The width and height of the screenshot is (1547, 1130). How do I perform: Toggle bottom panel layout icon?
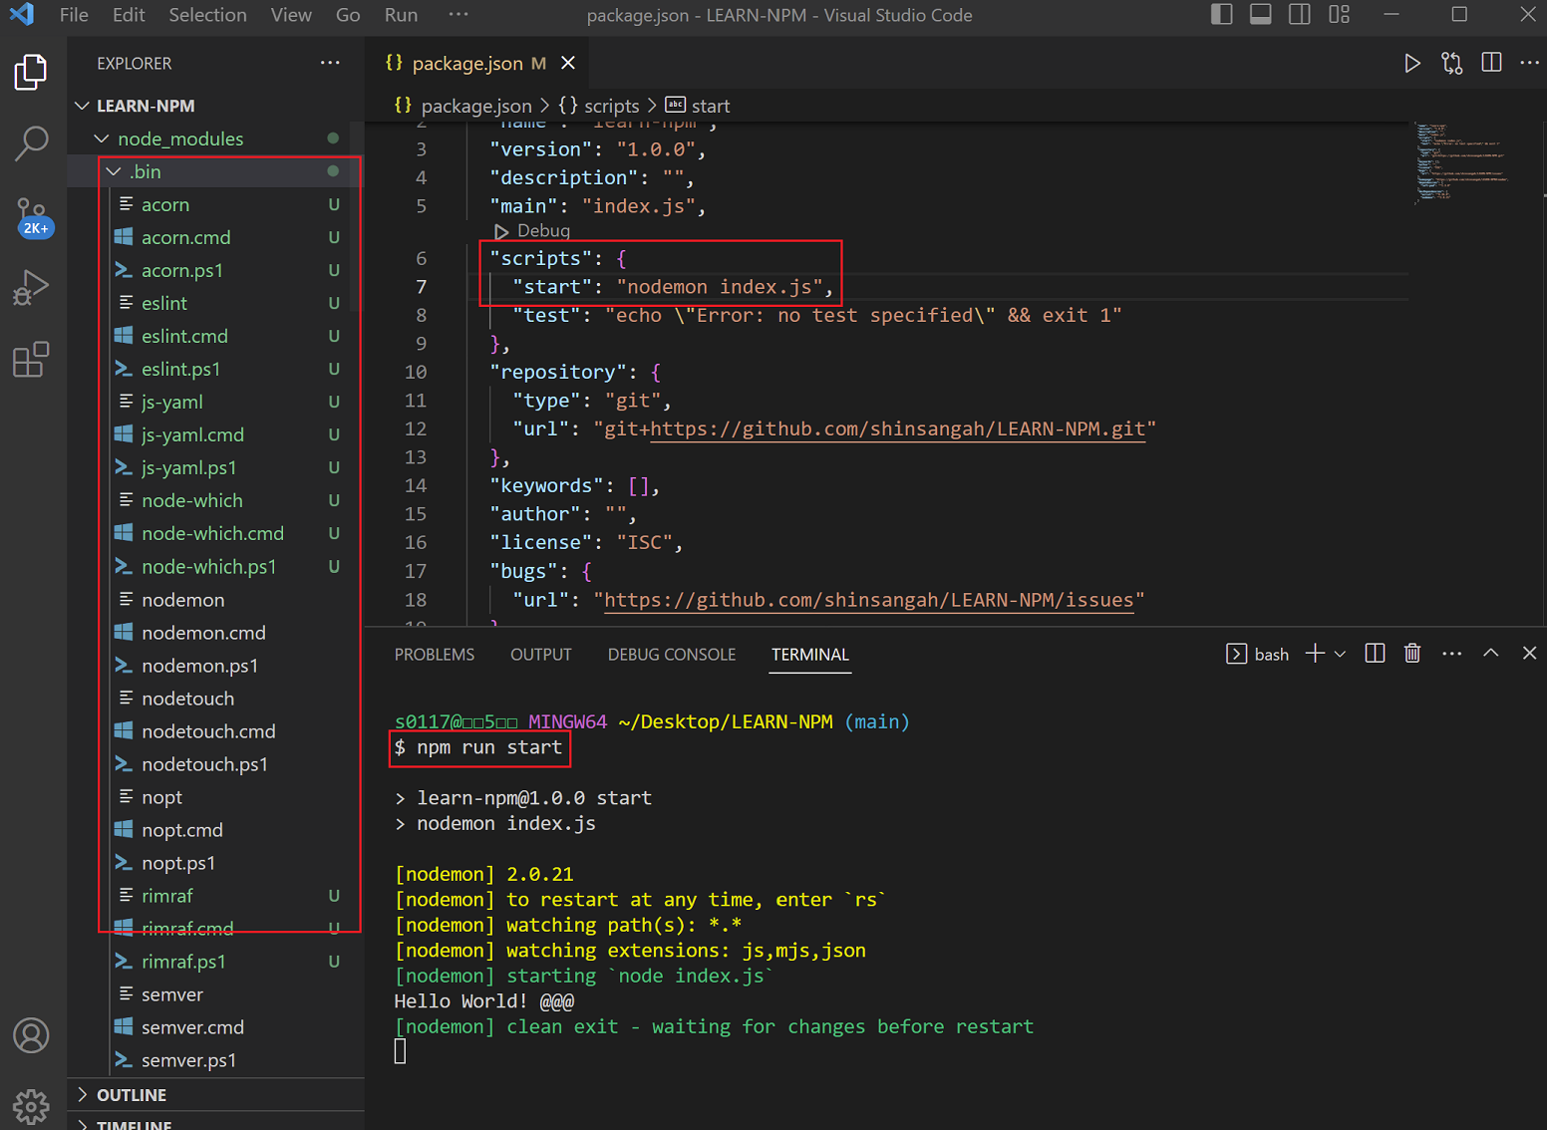point(1260,15)
